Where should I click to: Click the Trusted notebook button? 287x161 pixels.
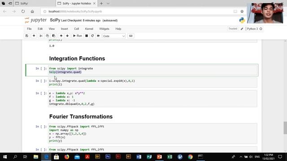point(233,29)
